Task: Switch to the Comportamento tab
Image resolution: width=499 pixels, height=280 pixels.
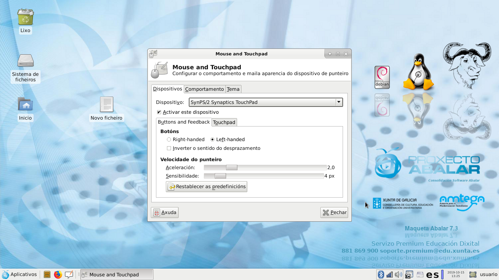Action: click(204, 89)
